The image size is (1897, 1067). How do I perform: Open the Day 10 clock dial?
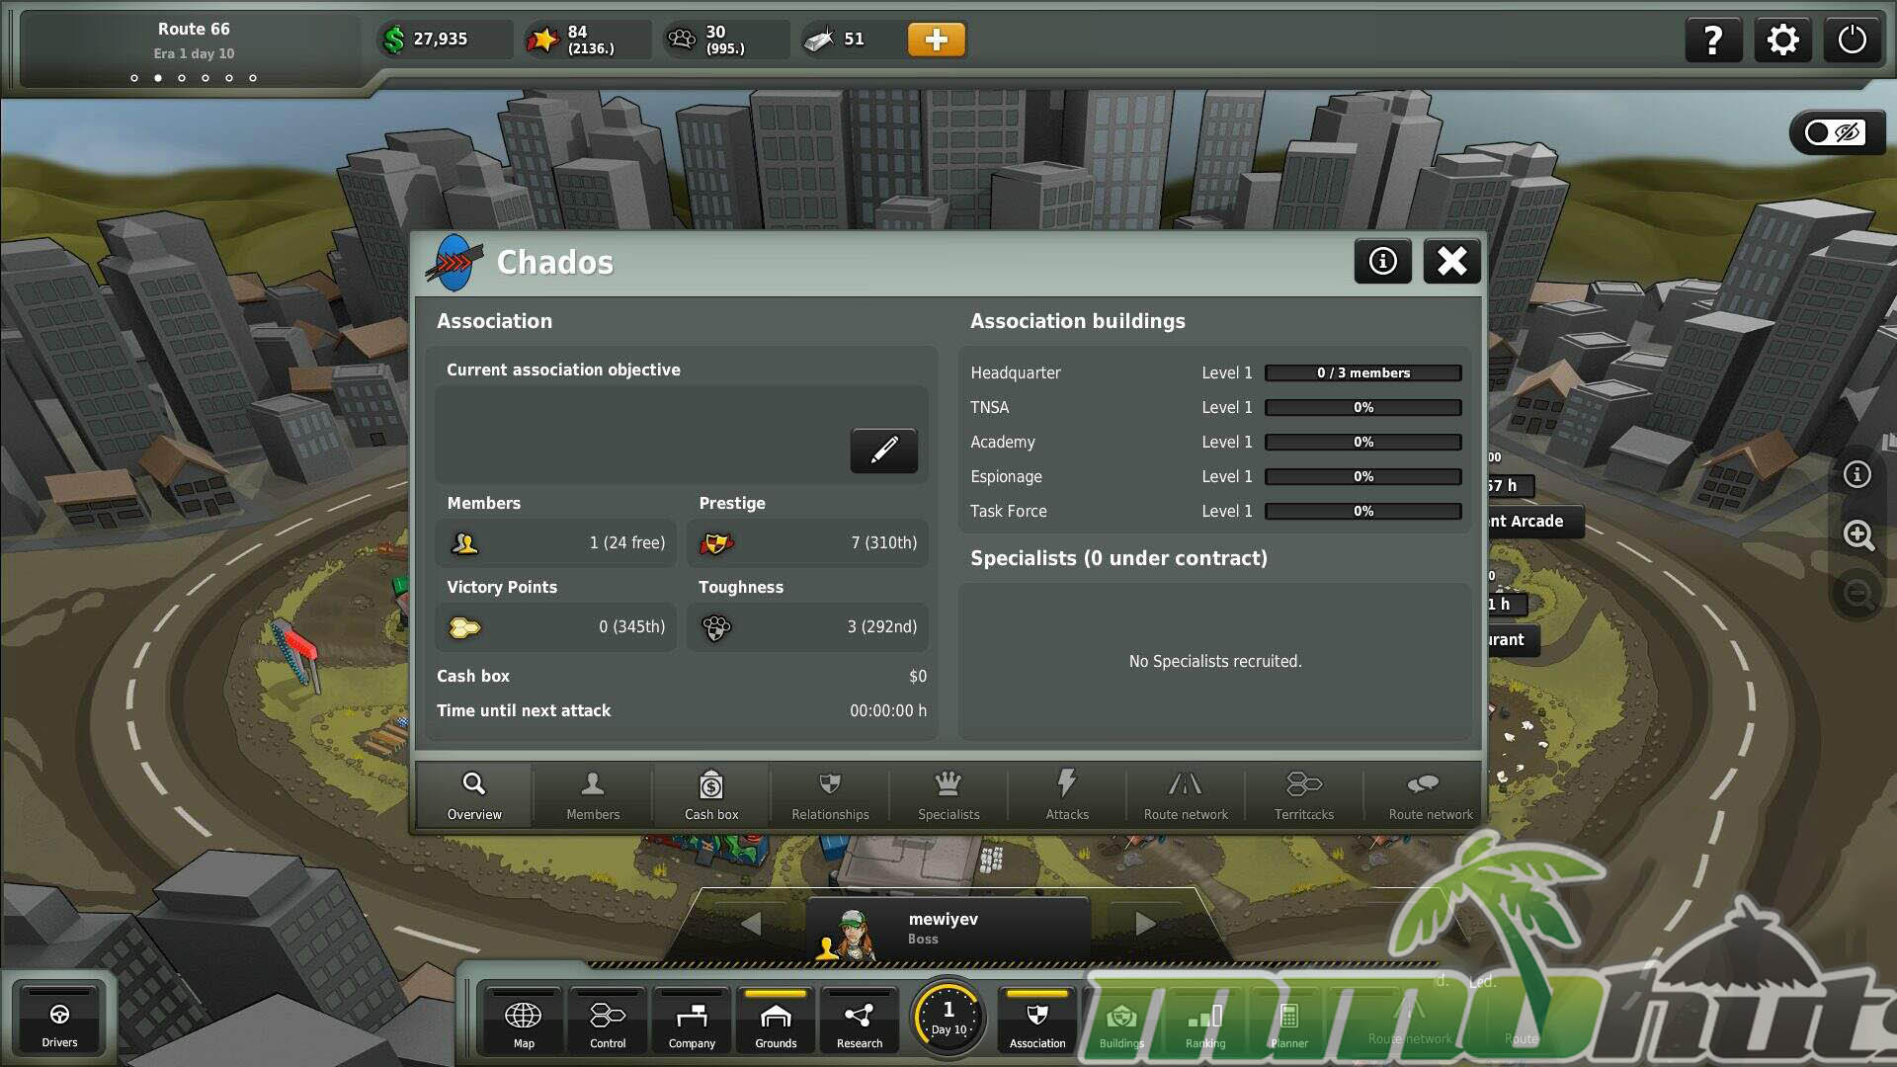click(948, 1018)
